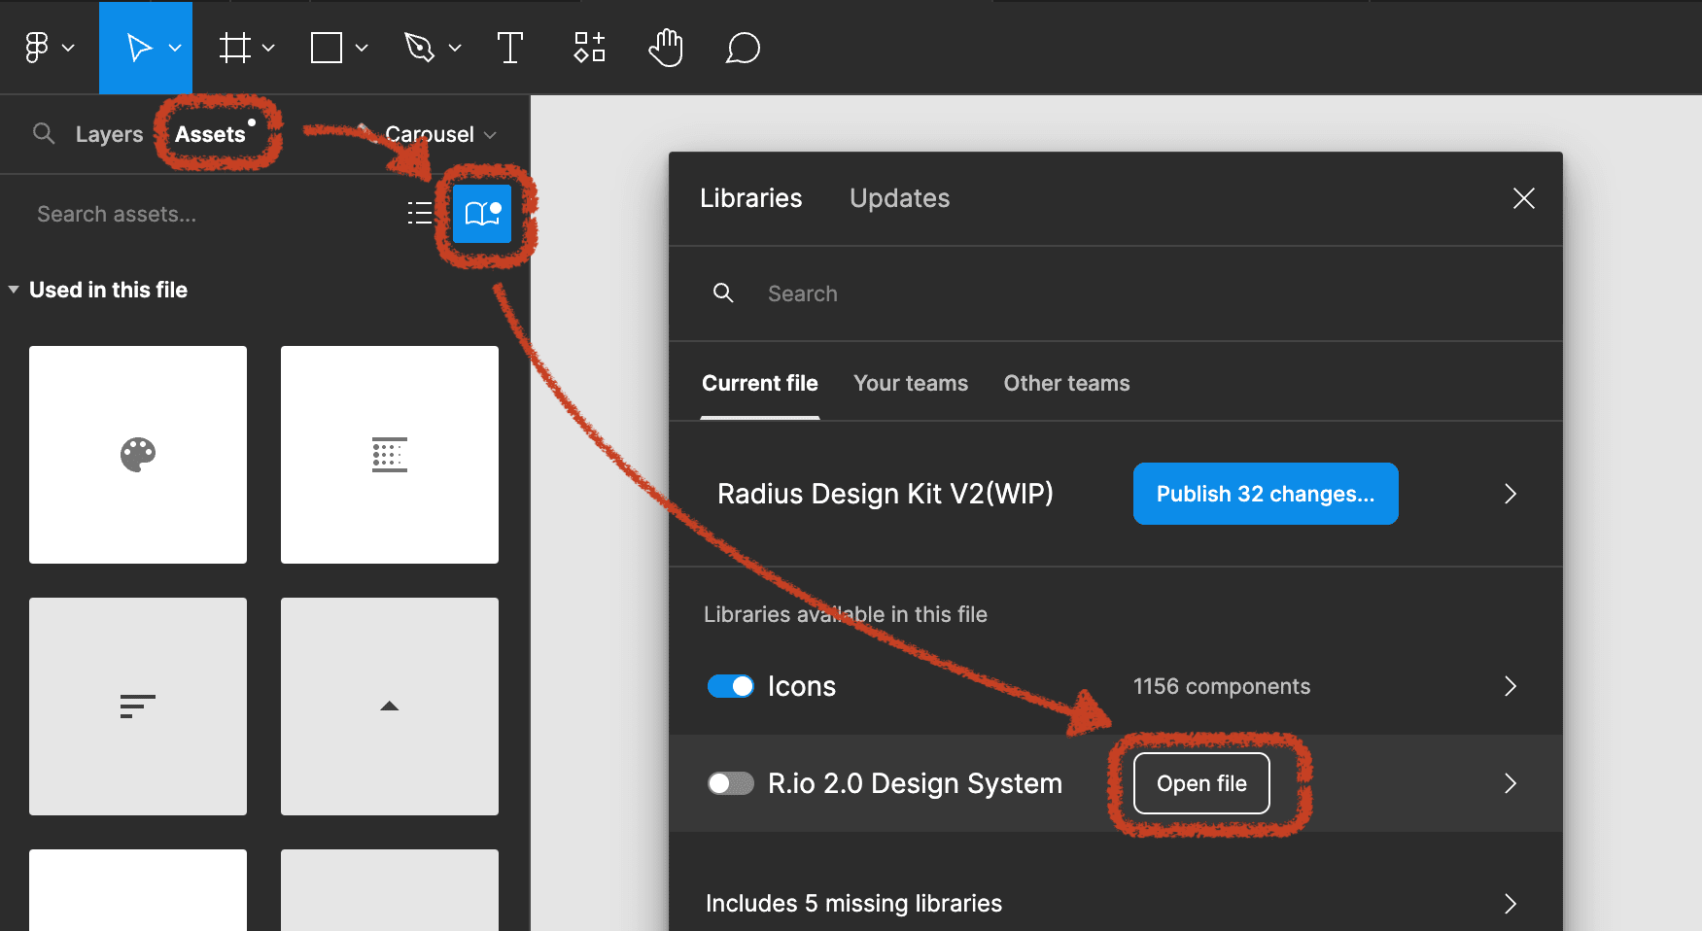Select the Pen tool
Viewport: 1702px width, 931px height.
pyautogui.click(x=419, y=48)
